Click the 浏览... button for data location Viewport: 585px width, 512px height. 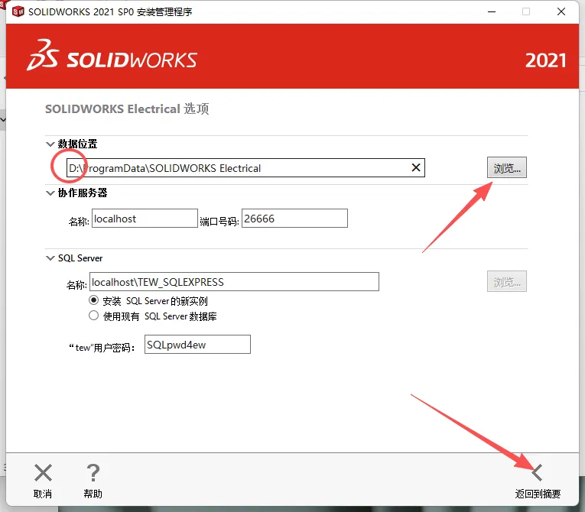tap(507, 168)
